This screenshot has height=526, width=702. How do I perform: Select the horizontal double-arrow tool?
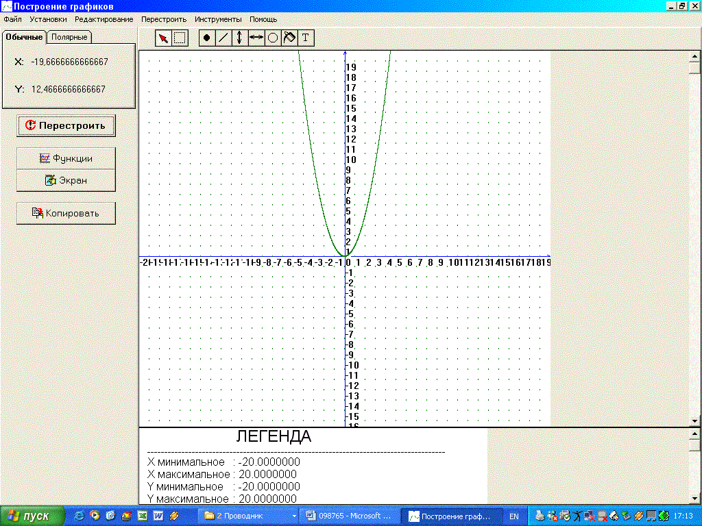point(256,38)
